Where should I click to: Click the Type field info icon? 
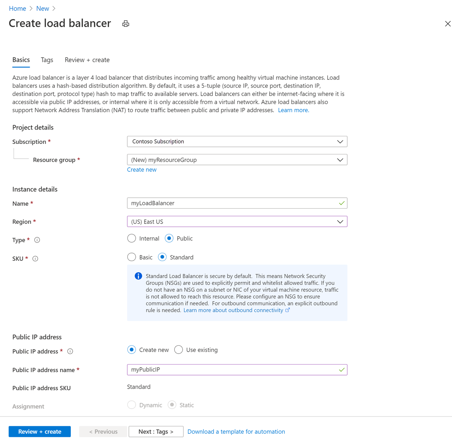coord(37,240)
